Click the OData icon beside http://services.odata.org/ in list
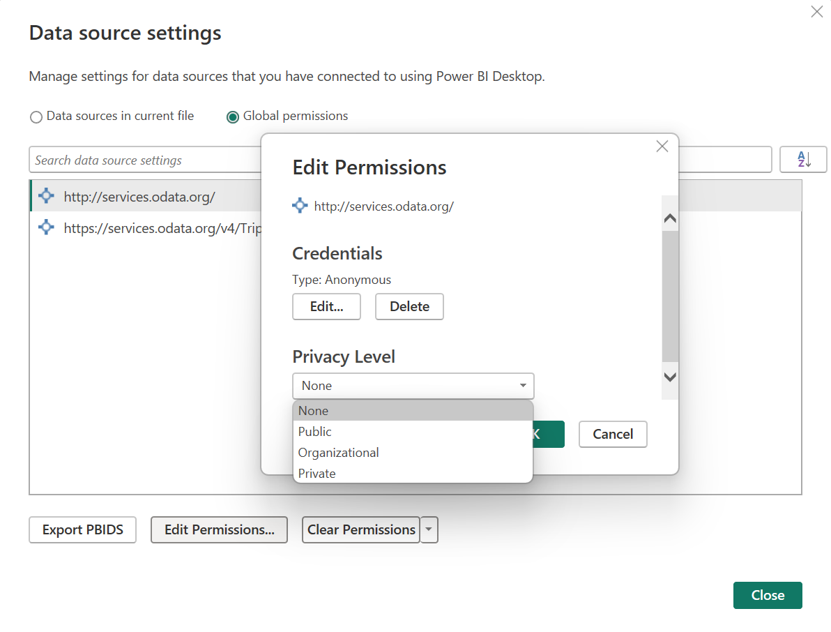831x632 pixels. tap(46, 195)
